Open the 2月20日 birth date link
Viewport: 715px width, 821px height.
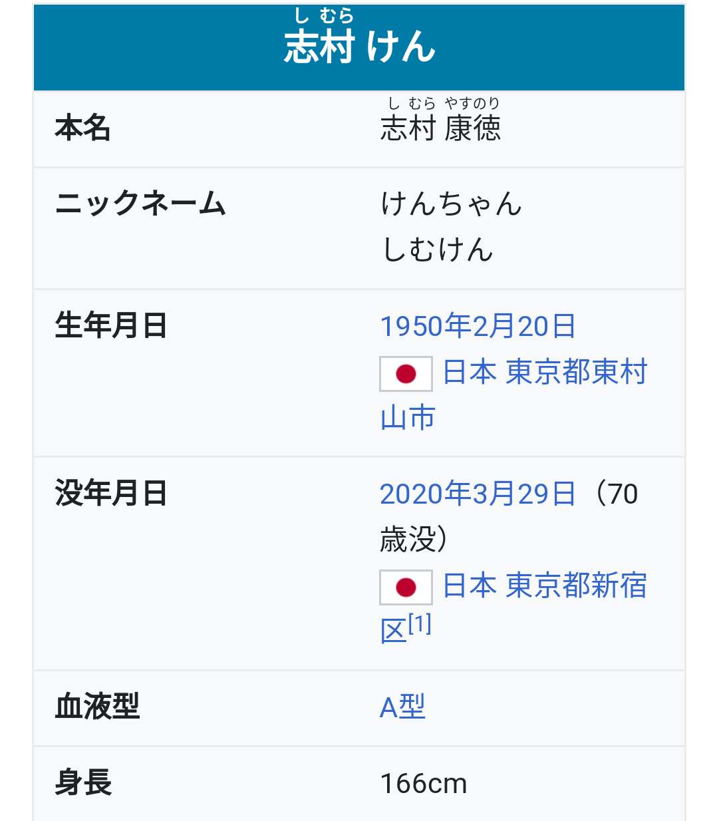(x=524, y=326)
